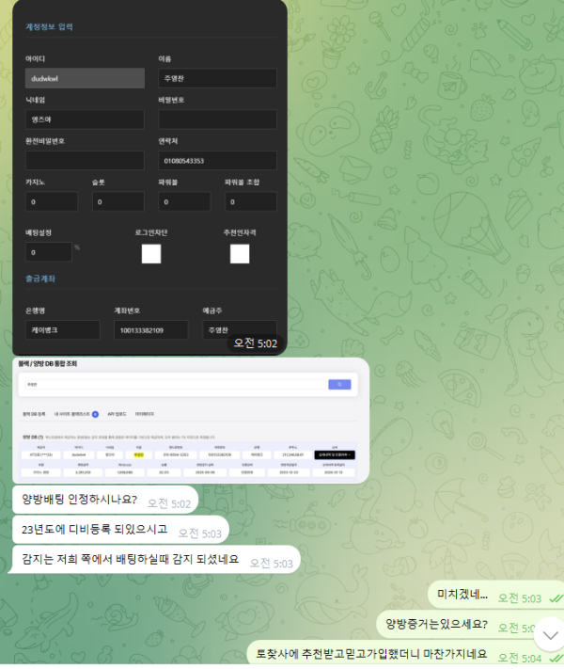
Task: Click the 아이디 field showing dudwlowl
Action: 85,79
